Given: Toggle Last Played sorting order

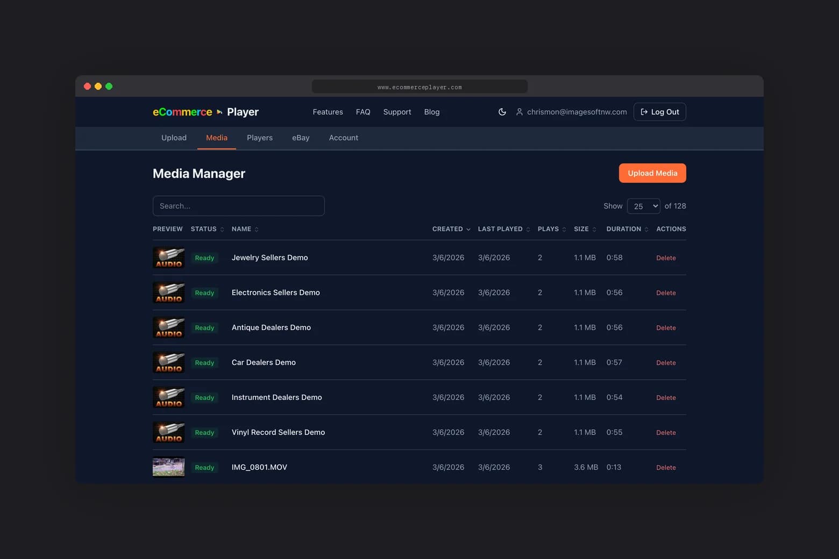Looking at the screenshot, I should click(x=528, y=229).
